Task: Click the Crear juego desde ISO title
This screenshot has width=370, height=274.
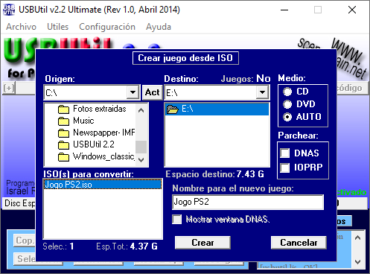Action: (185, 58)
